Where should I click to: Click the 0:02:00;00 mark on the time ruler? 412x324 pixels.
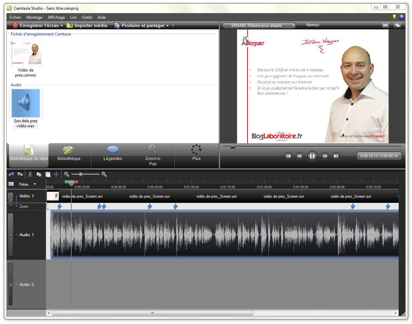click(337, 187)
